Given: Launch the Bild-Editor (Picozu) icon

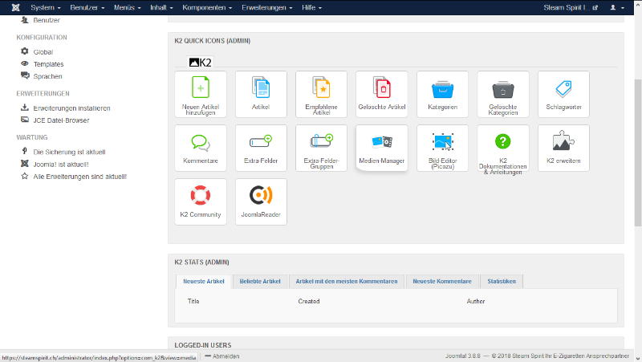Looking at the screenshot, I should pyautogui.click(x=443, y=148).
